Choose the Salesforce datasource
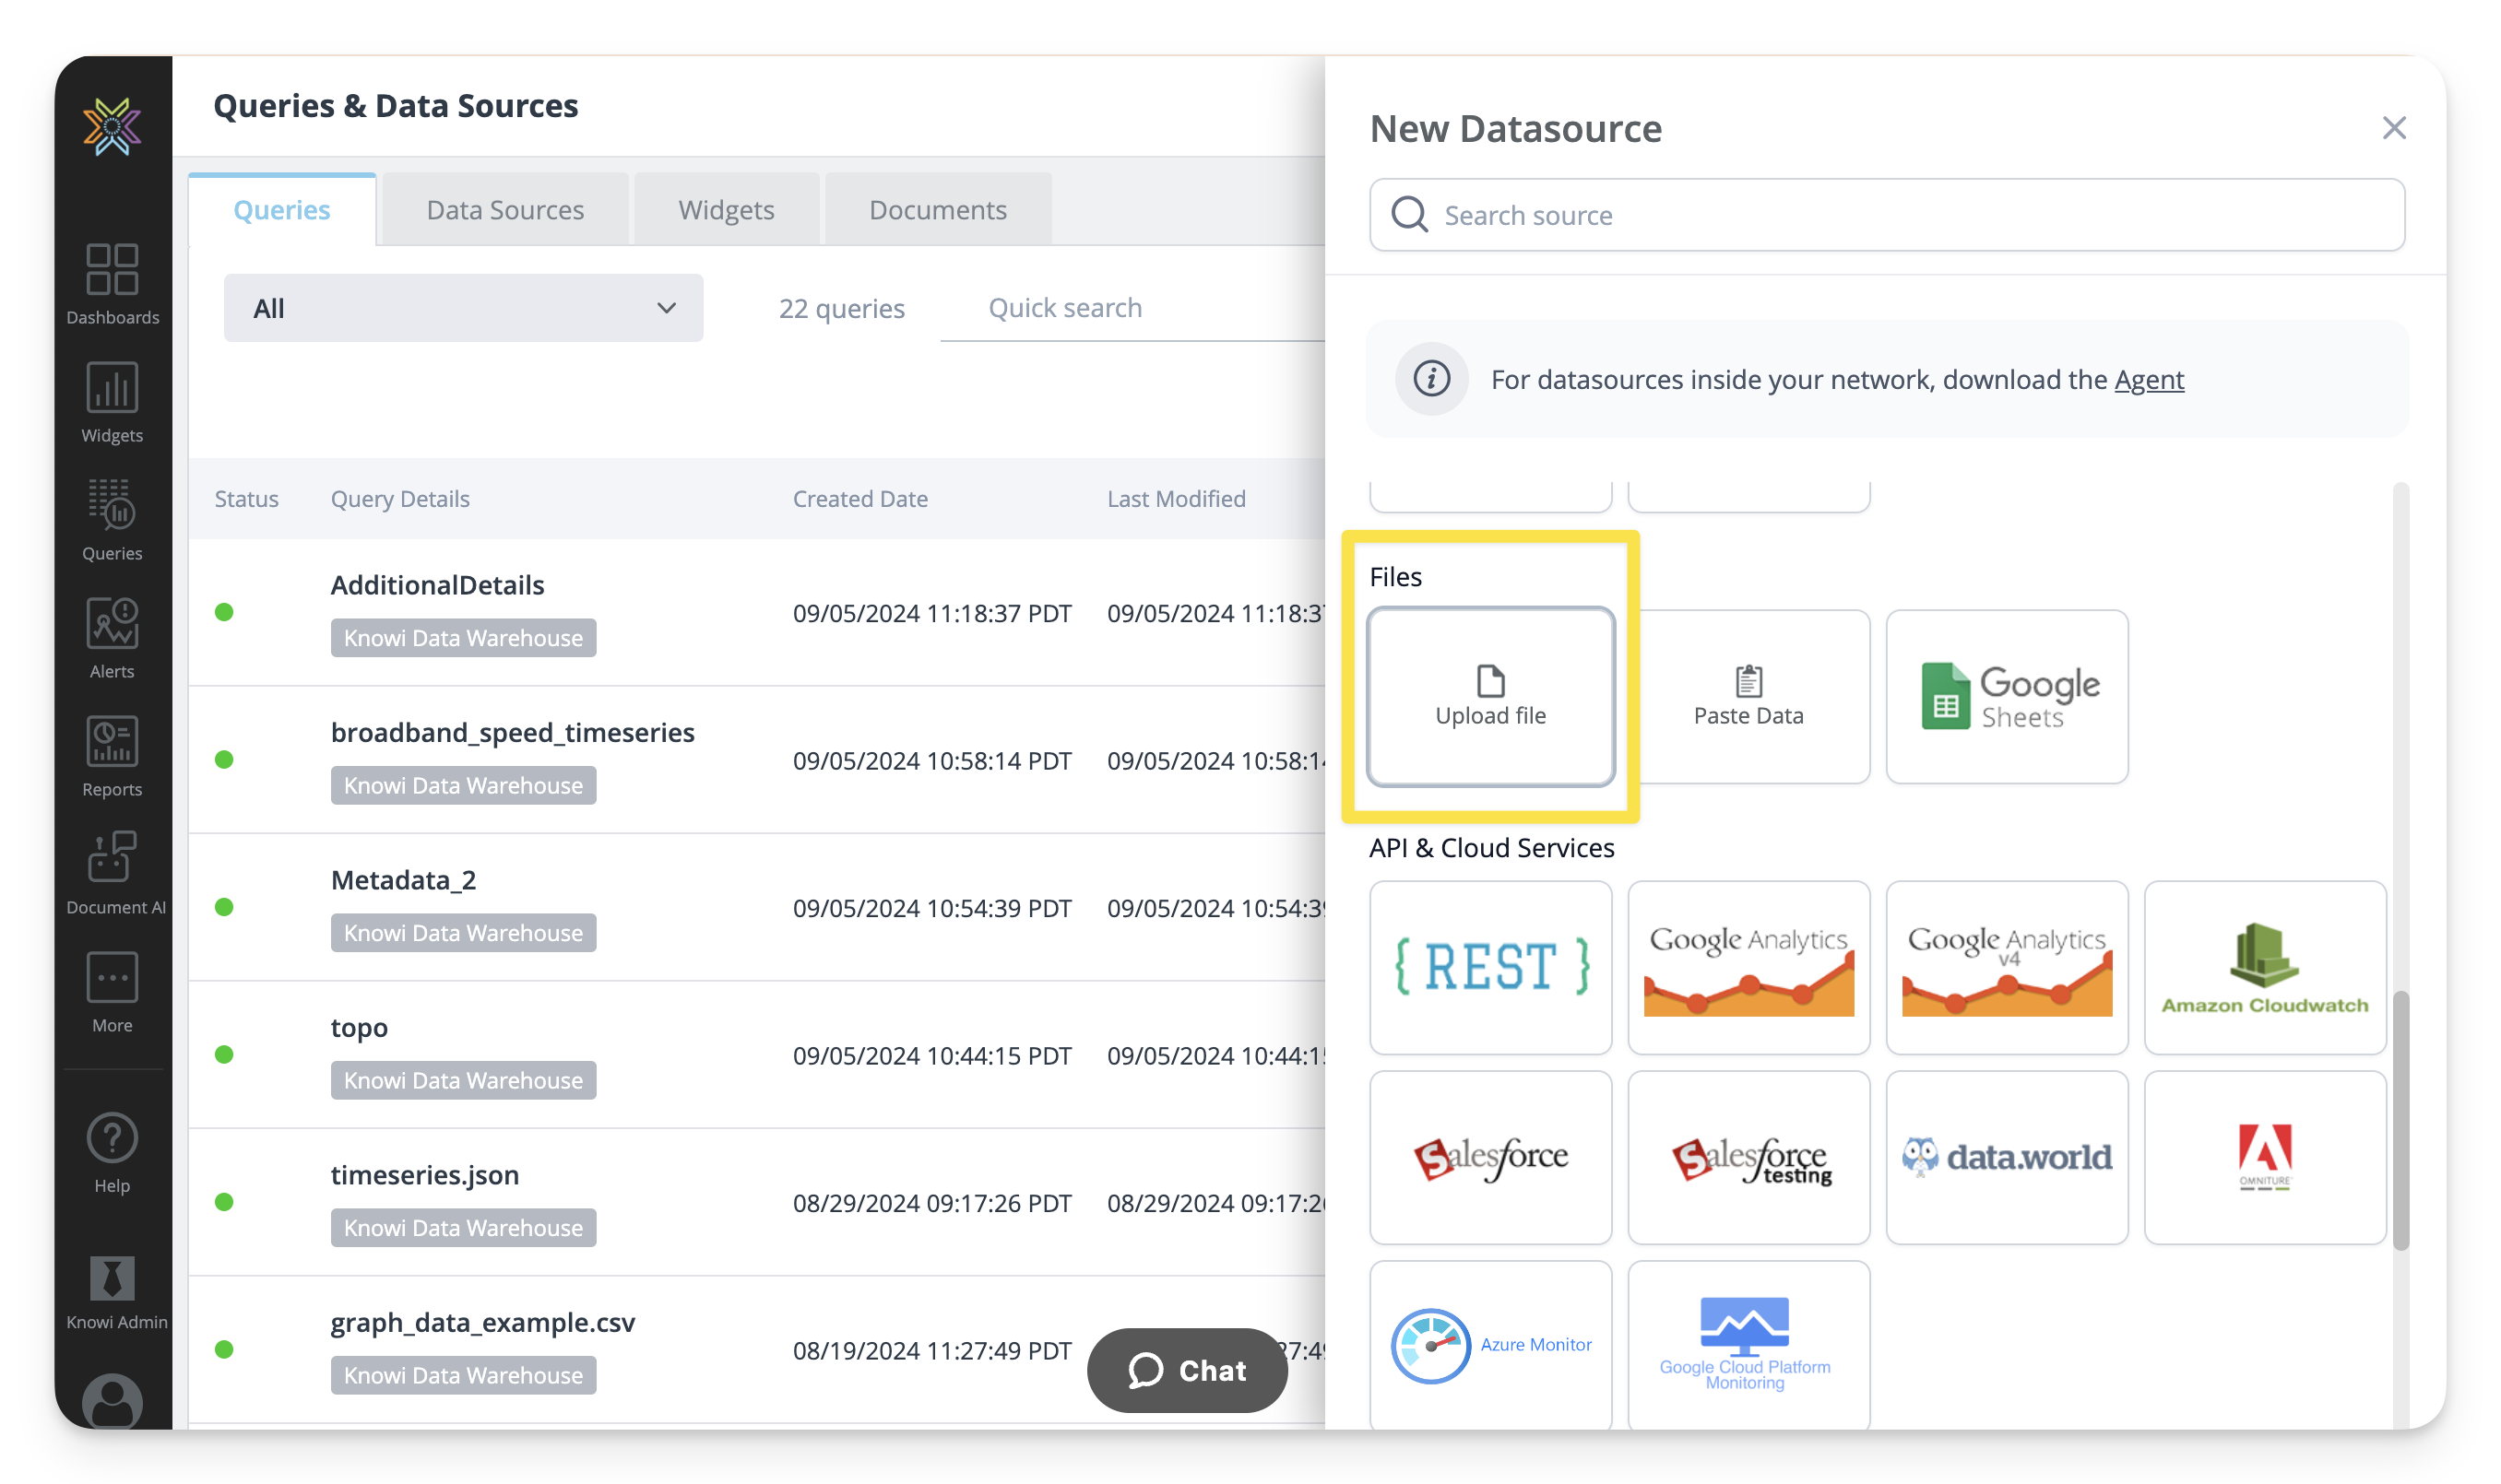The height and width of the screenshot is (1484, 2501). point(1490,1157)
